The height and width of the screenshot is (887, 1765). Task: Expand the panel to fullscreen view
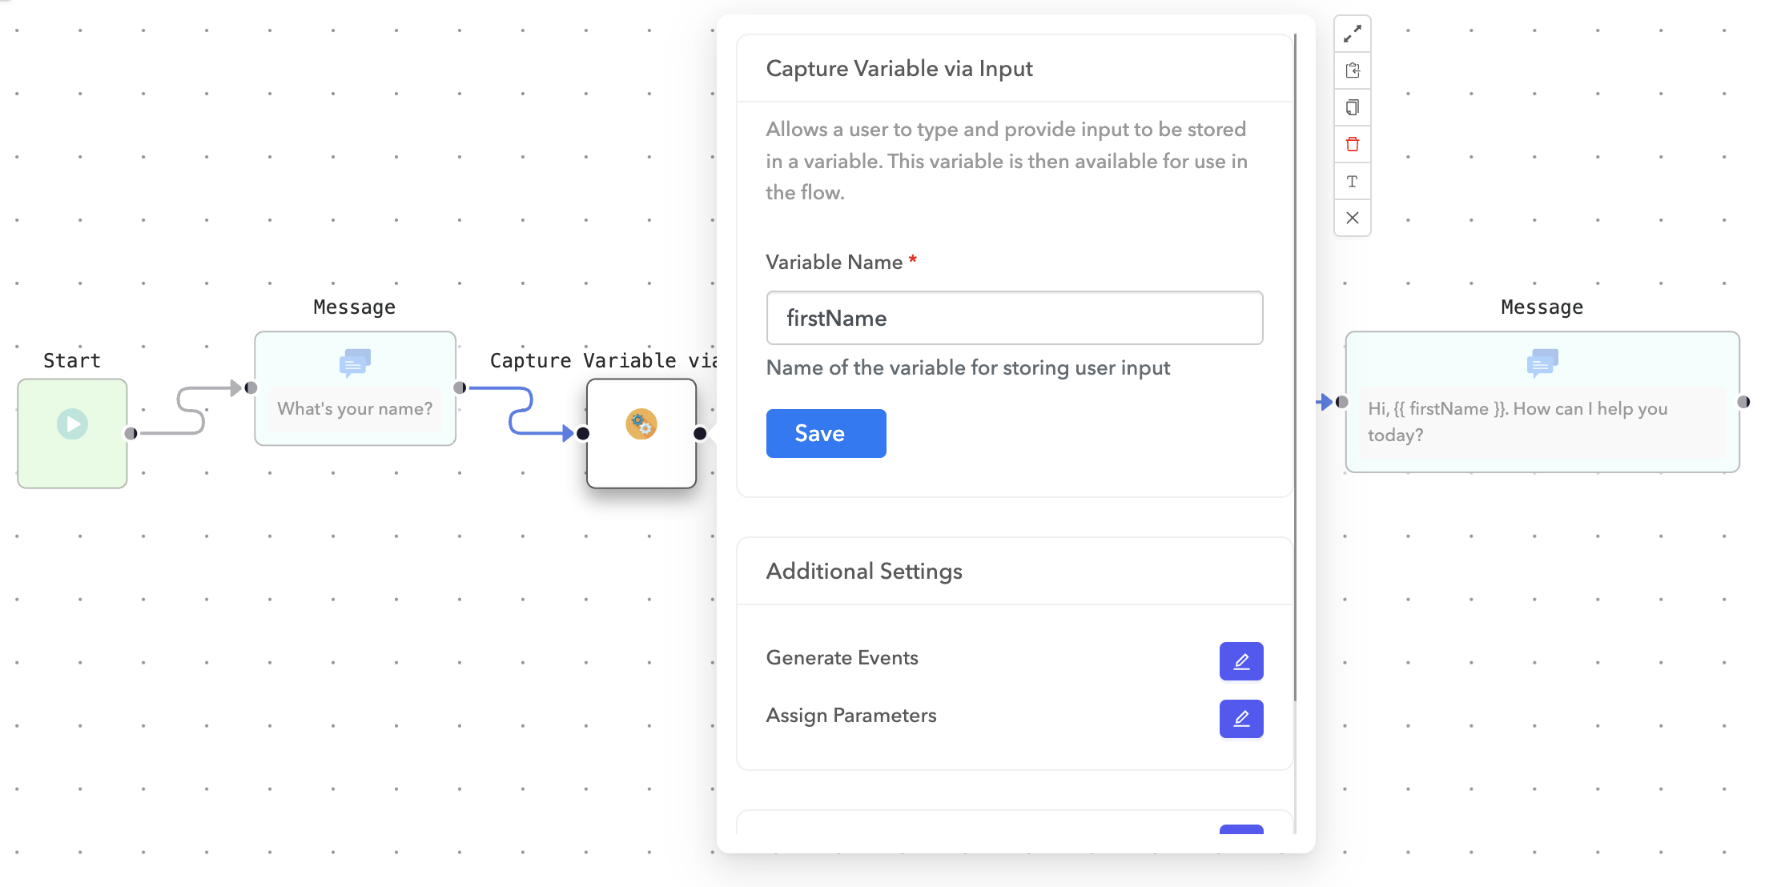1353,34
